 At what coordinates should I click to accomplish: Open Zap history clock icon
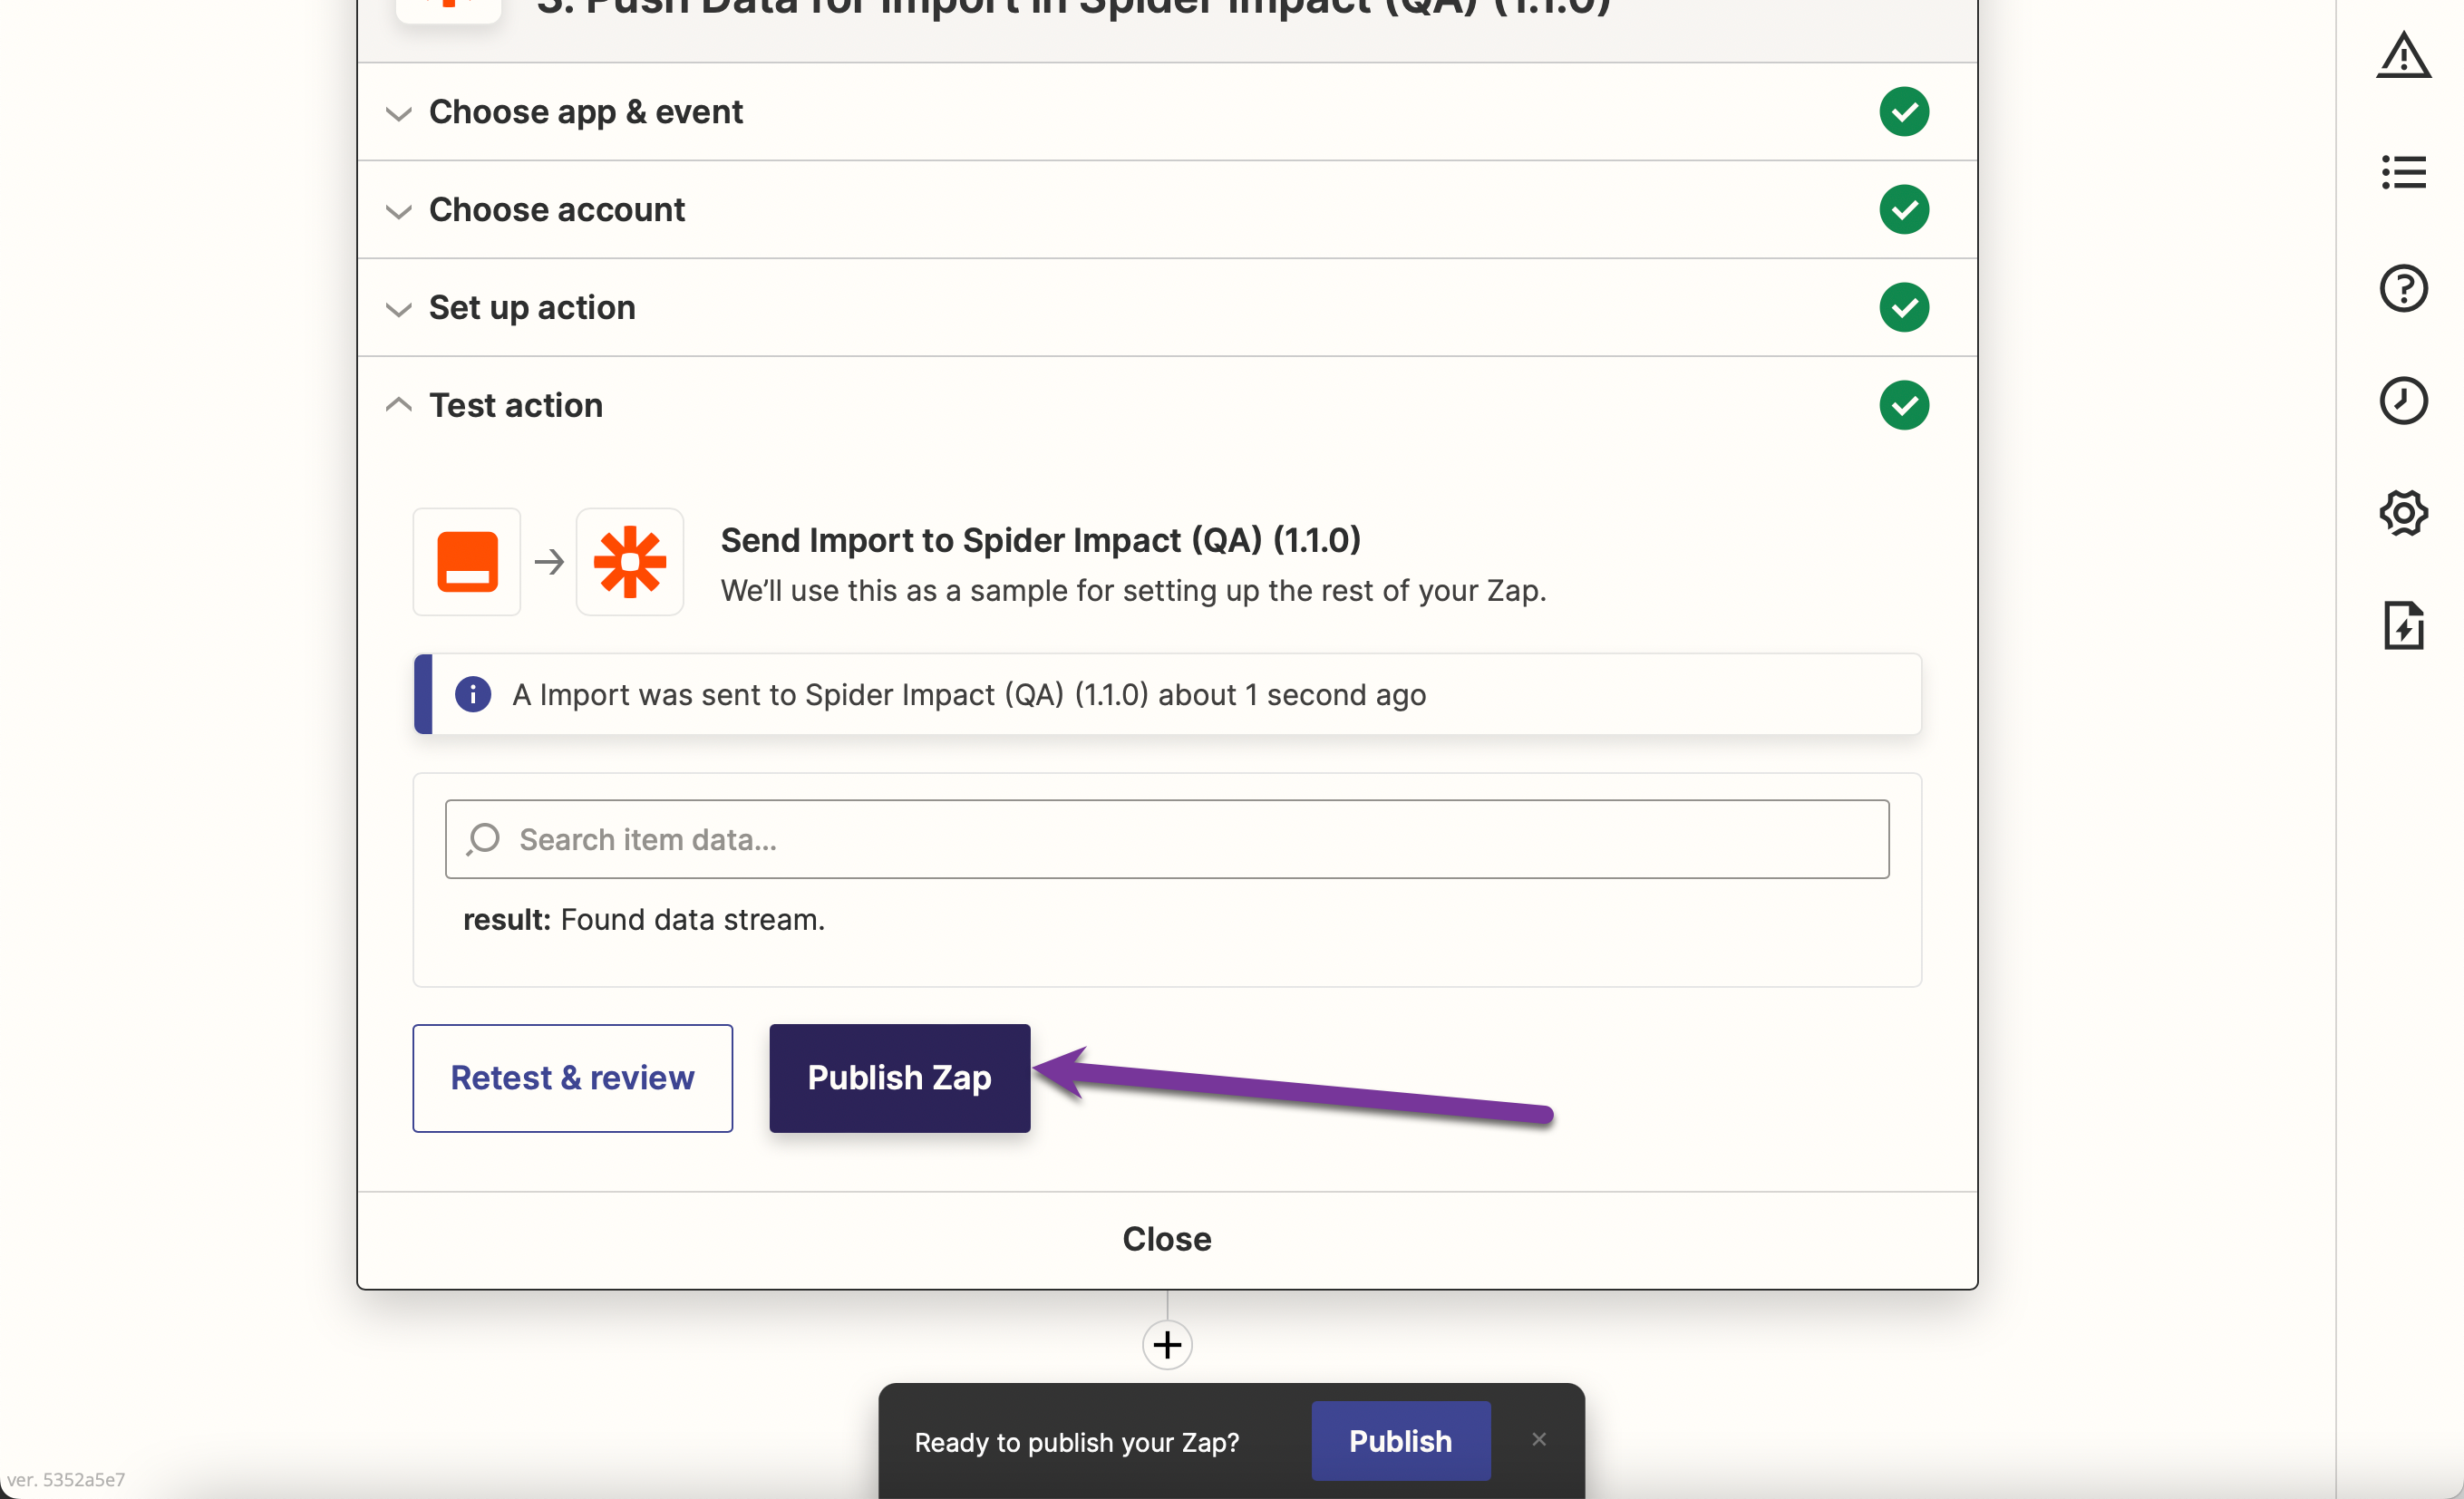pos(2403,400)
